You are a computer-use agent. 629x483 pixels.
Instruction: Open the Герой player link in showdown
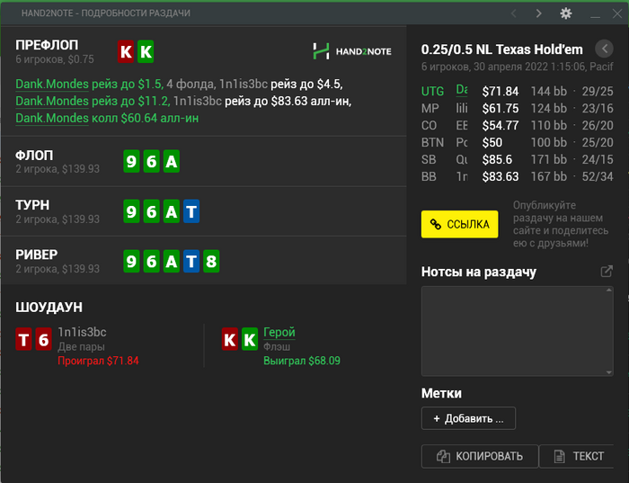[279, 332]
